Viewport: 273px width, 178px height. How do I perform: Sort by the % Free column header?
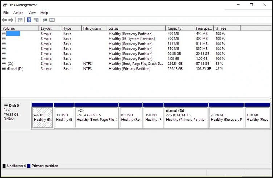click(227, 28)
